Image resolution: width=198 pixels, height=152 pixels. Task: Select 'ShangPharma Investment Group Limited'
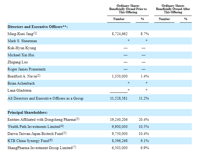pos(40,148)
